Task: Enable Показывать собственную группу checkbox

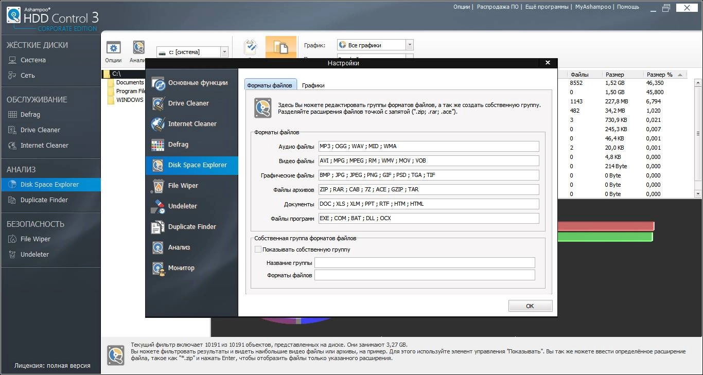Action: (x=258, y=249)
